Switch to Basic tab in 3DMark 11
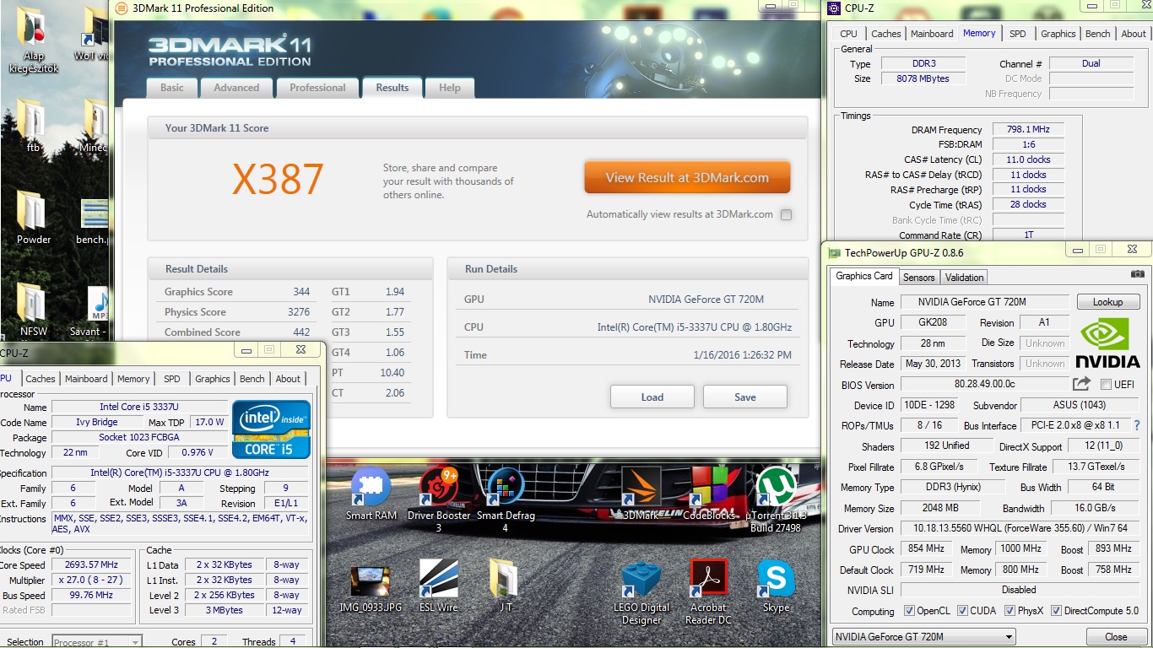 [172, 88]
